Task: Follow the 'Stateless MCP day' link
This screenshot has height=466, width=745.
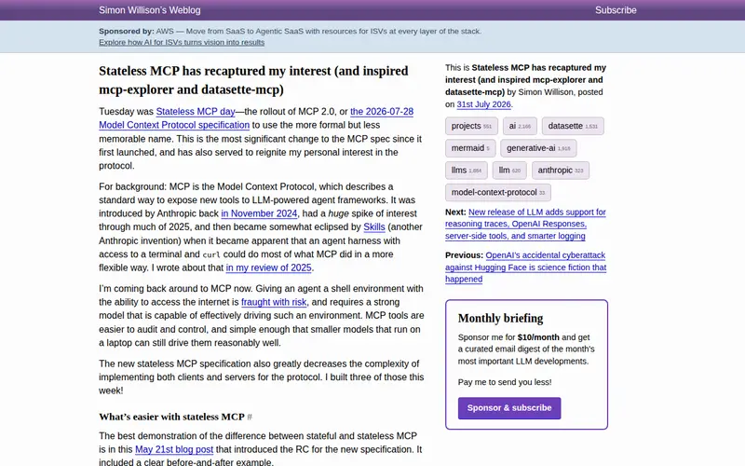Action: (196, 111)
